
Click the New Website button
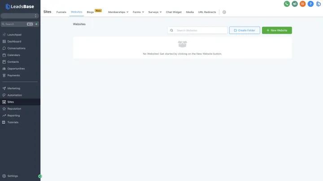tap(277, 30)
